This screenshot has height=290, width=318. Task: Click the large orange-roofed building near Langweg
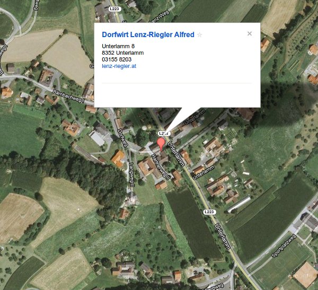(118, 159)
